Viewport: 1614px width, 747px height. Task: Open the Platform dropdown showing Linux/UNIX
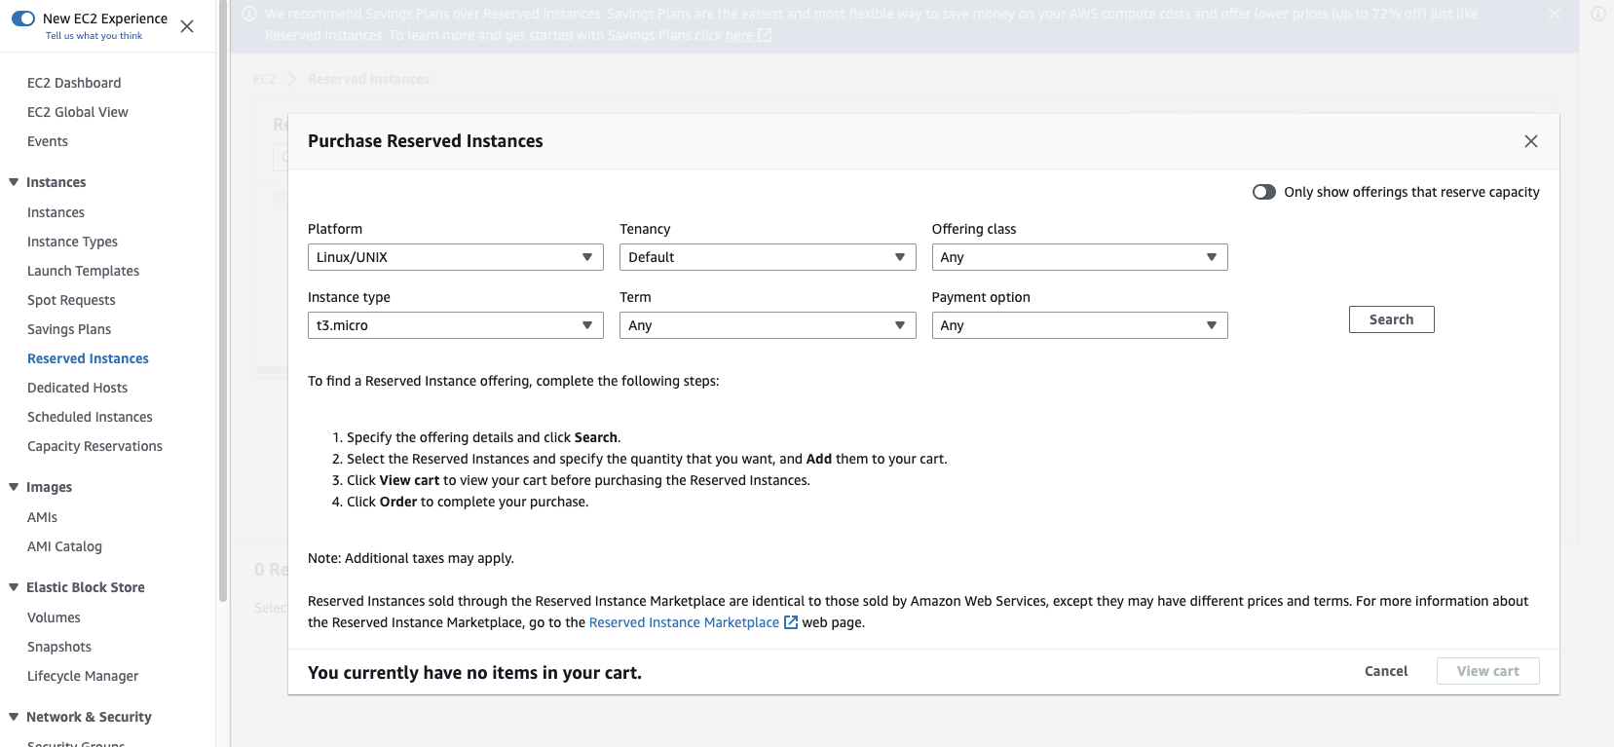coord(456,257)
